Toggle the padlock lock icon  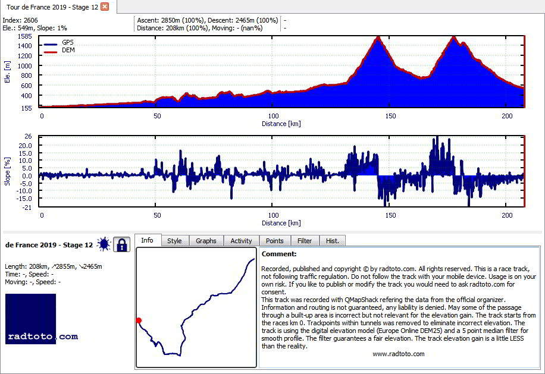coord(121,244)
